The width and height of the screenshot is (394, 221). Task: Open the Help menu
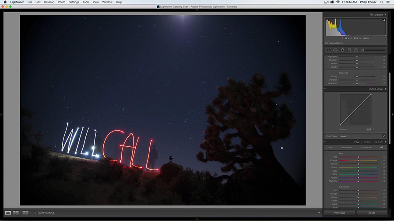[x=119, y=2]
